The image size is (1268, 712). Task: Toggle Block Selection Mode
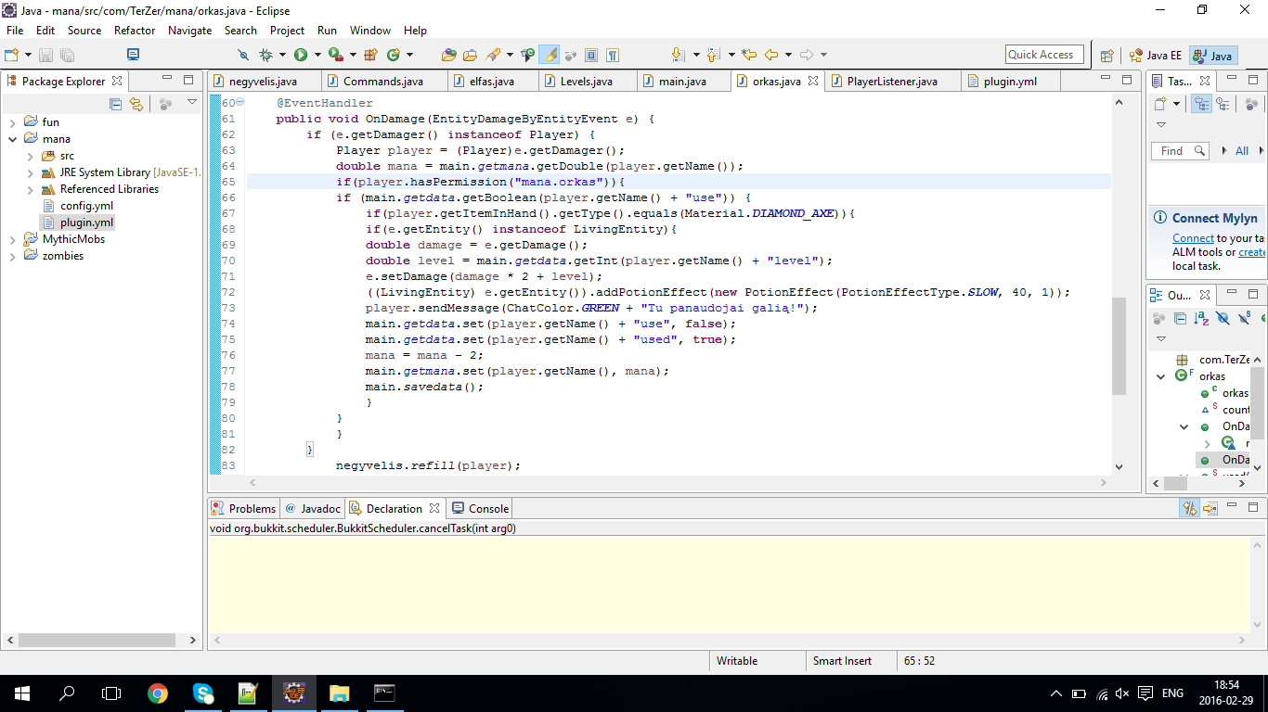(590, 55)
